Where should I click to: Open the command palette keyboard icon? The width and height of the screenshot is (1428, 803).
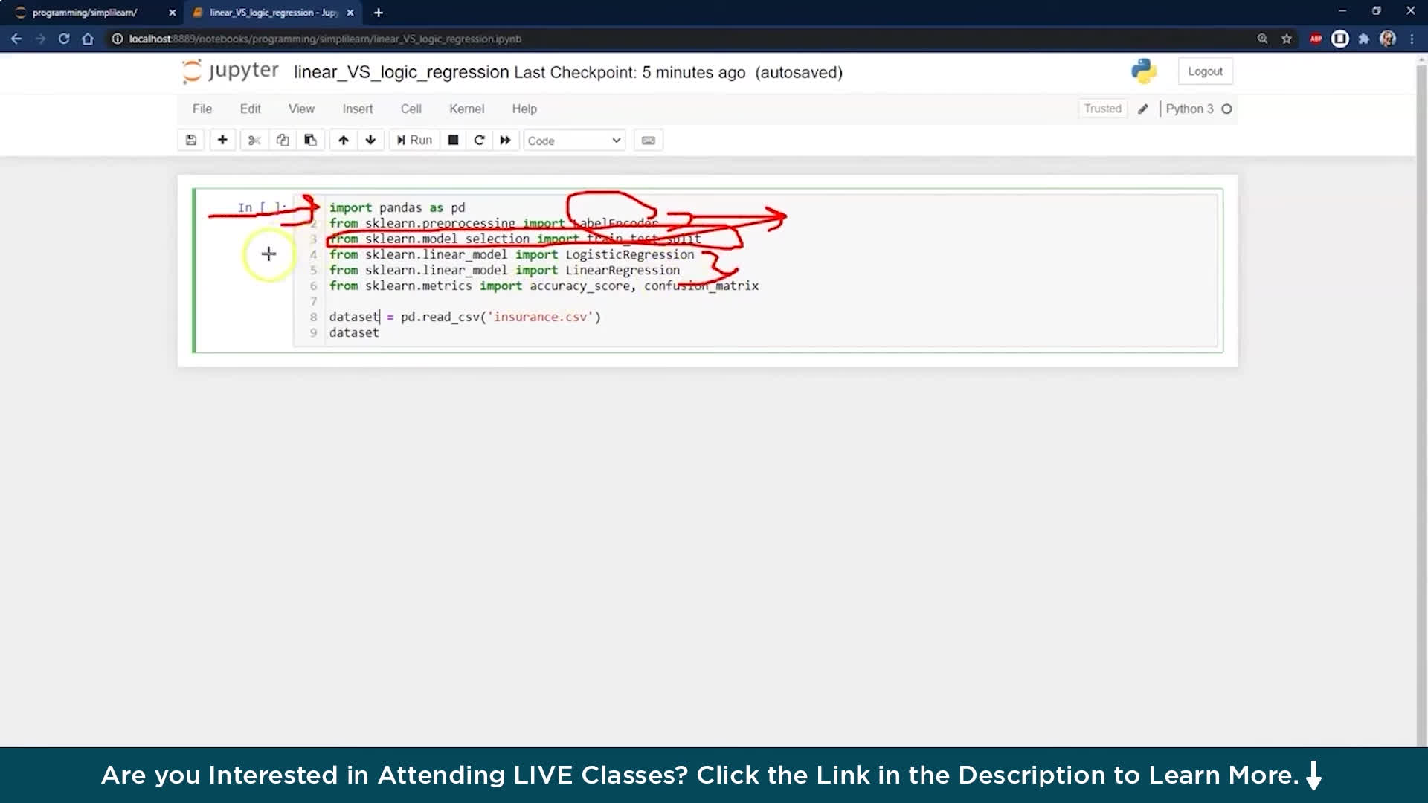(648, 140)
